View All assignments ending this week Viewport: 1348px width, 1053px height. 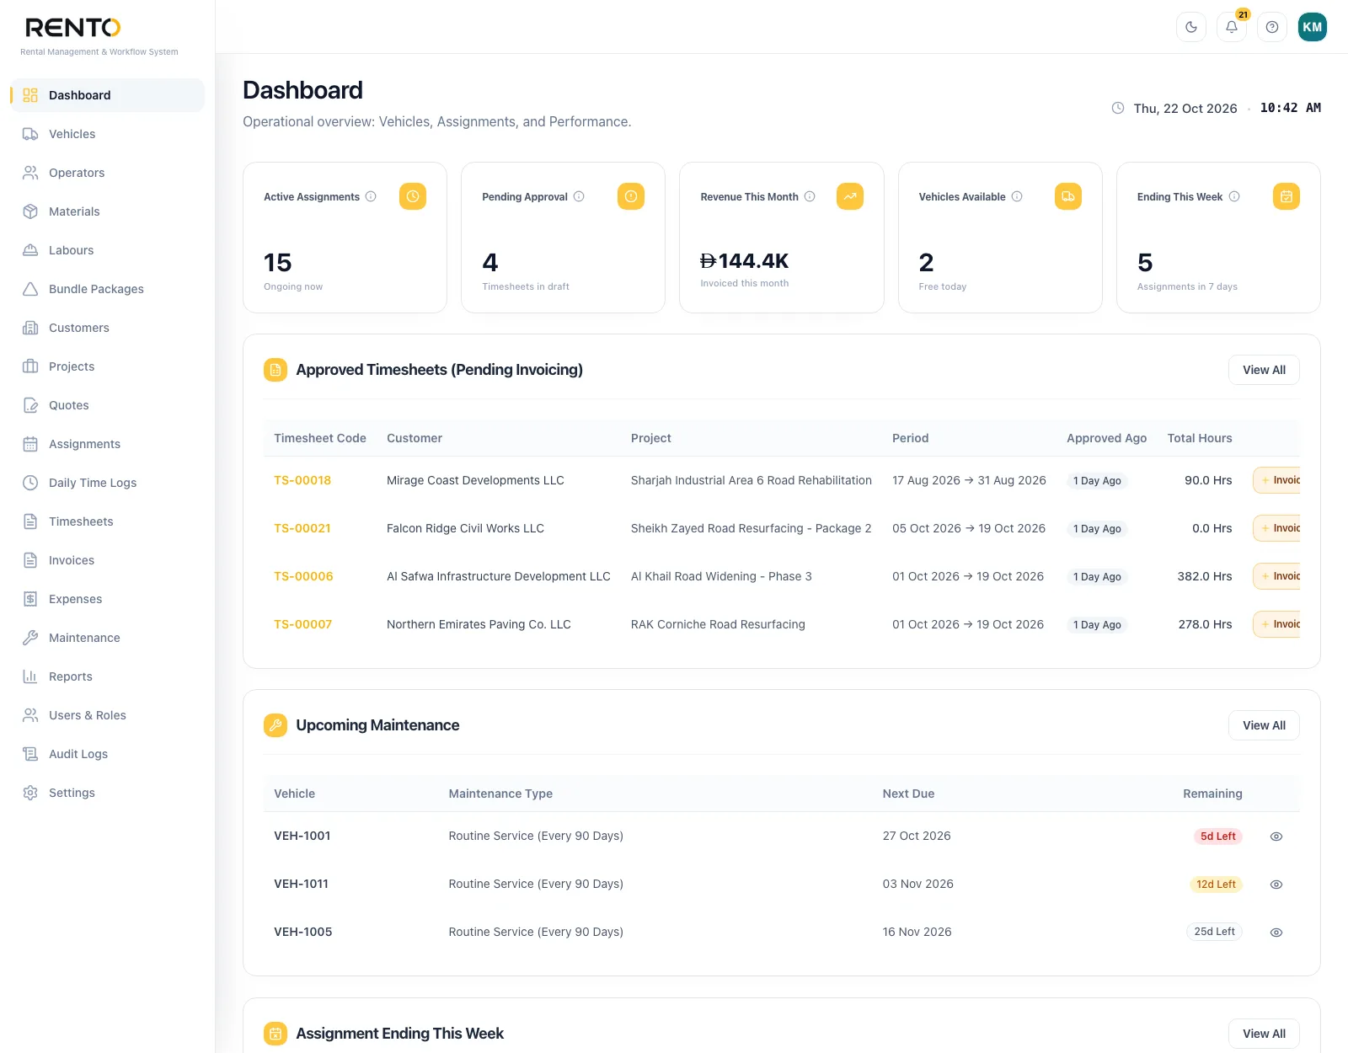point(1264,1034)
